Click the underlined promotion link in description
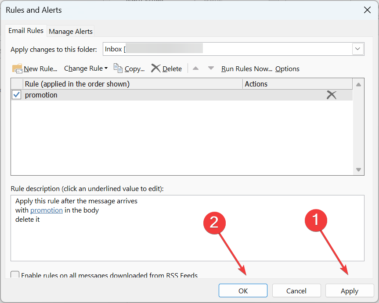The height and width of the screenshot is (303, 379). (x=47, y=210)
